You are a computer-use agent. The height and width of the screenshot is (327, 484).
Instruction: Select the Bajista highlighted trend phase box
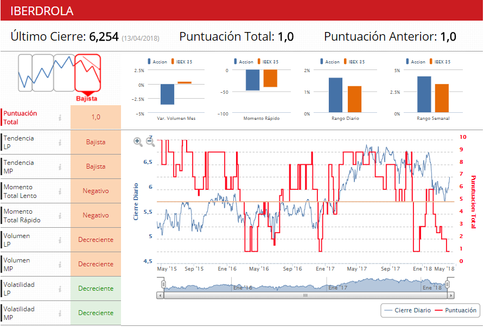pyautogui.click(x=88, y=73)
